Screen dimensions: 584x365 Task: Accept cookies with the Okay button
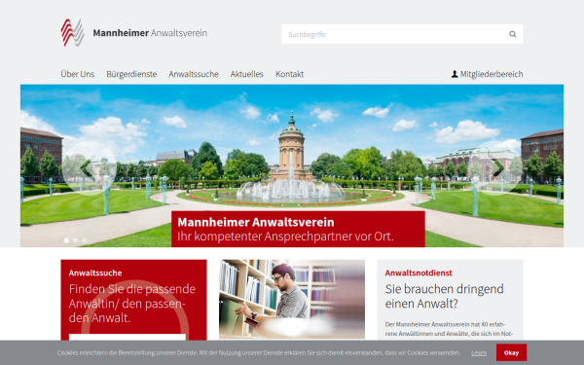pos(511,352)
